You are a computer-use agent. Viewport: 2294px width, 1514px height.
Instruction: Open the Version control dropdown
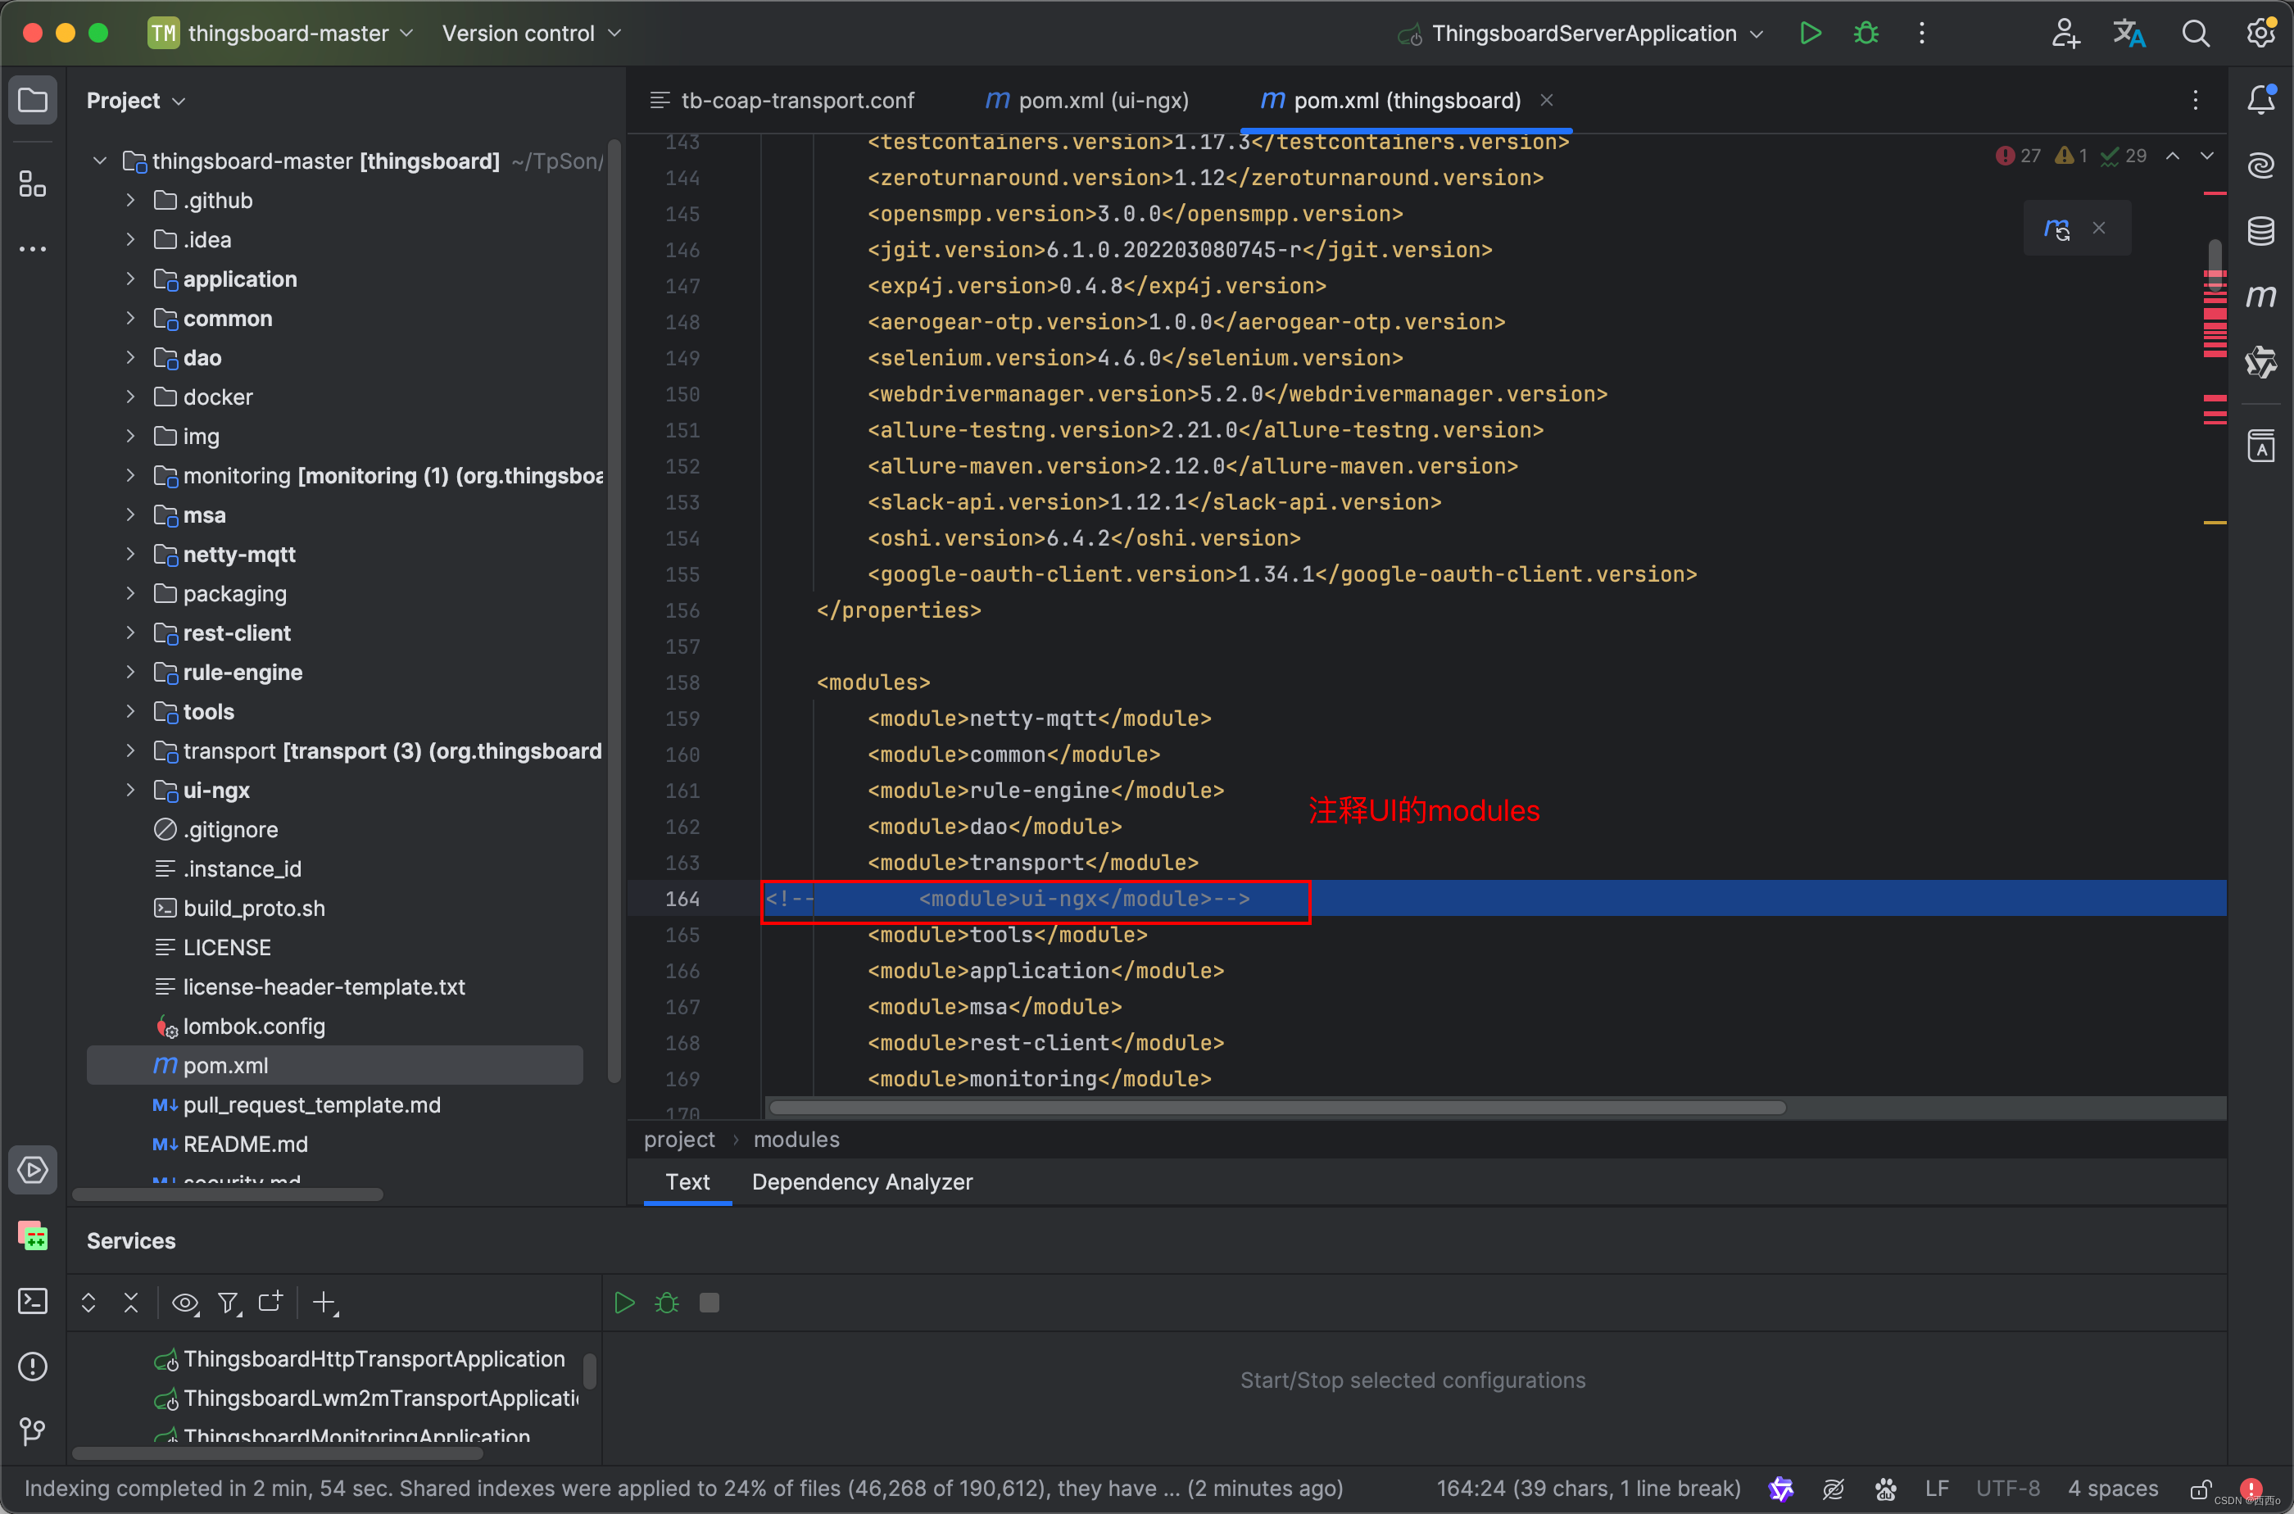click(530, 33)
